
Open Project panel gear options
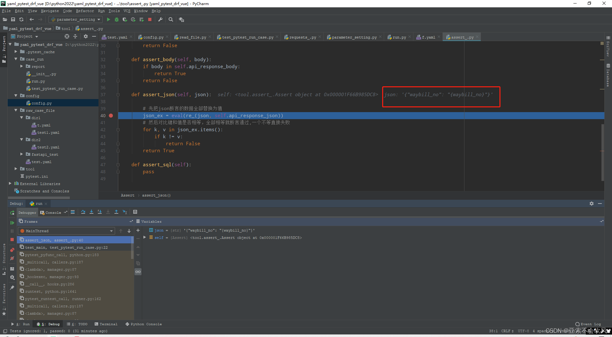[85, 36]
